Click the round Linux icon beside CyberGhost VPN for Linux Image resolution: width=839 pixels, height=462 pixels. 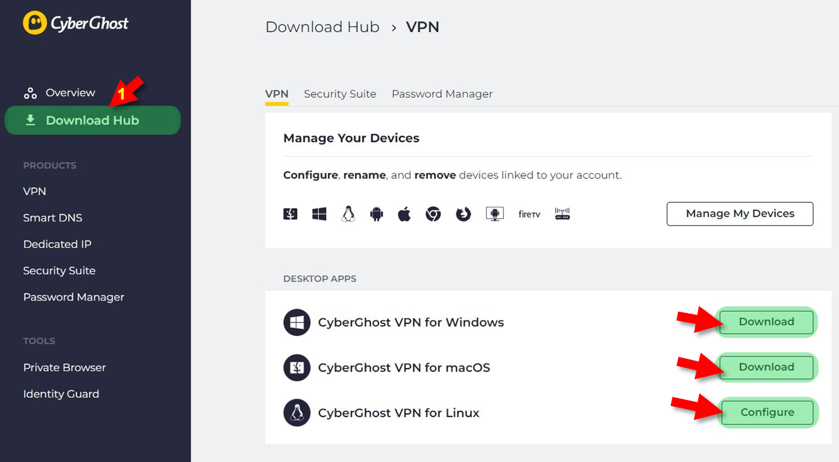(x=297, y=413)
